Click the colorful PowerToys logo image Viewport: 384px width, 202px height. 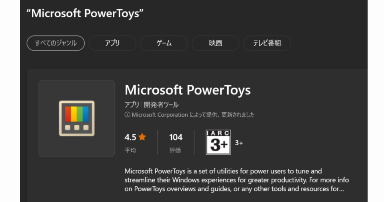pyautogui.click(x=76, y=118)
